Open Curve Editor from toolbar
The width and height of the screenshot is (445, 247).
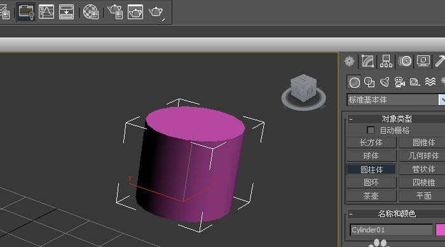click(x=46, y=11)
